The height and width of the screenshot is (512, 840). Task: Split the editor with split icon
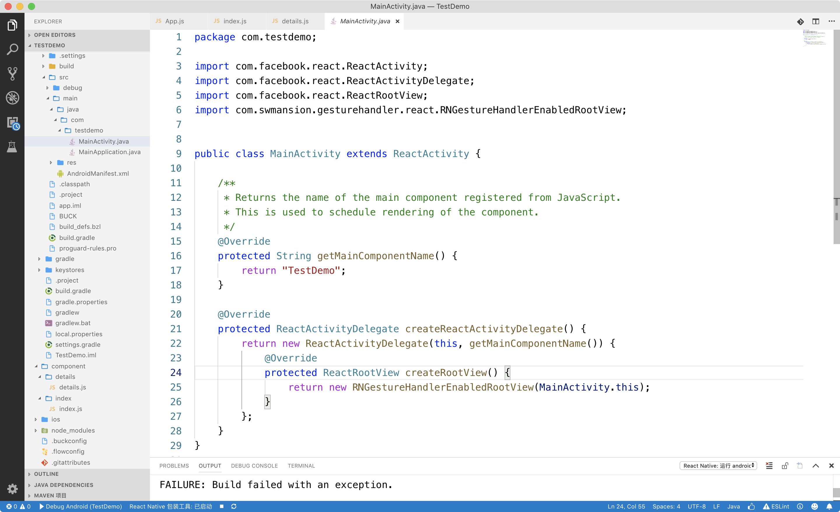[x=815, y=22]
